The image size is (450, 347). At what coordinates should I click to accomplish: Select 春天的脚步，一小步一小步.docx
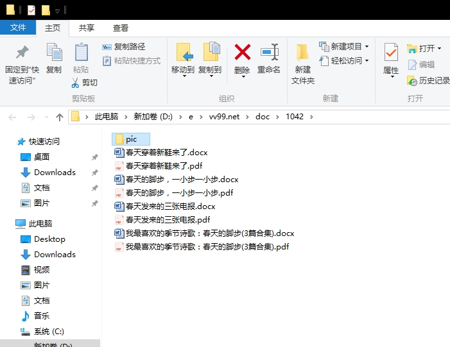pos(177,180)
